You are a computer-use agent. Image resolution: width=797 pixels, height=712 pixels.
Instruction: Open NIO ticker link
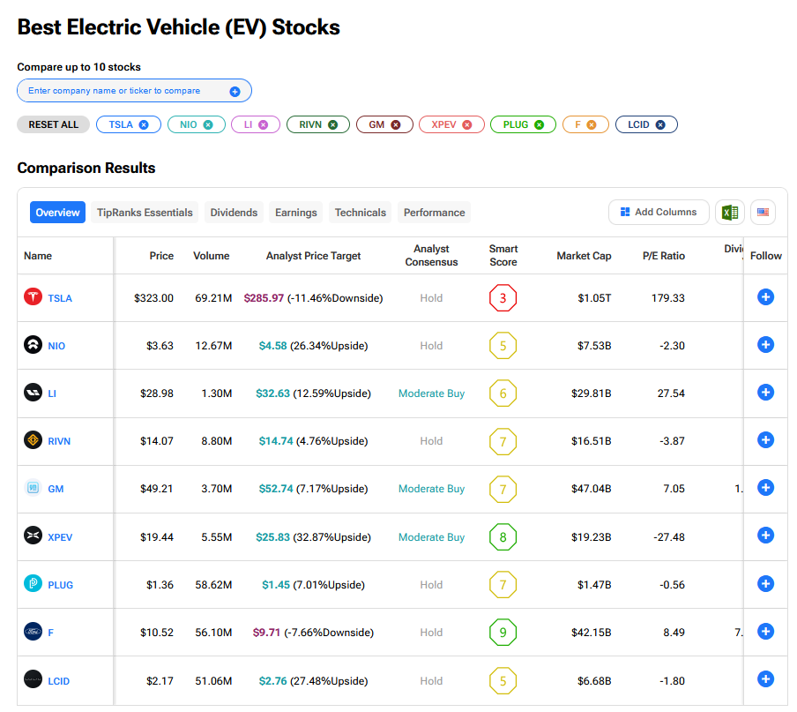click(x=56, y=347)
